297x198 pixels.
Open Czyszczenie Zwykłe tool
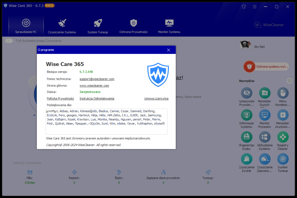point(246,163)
